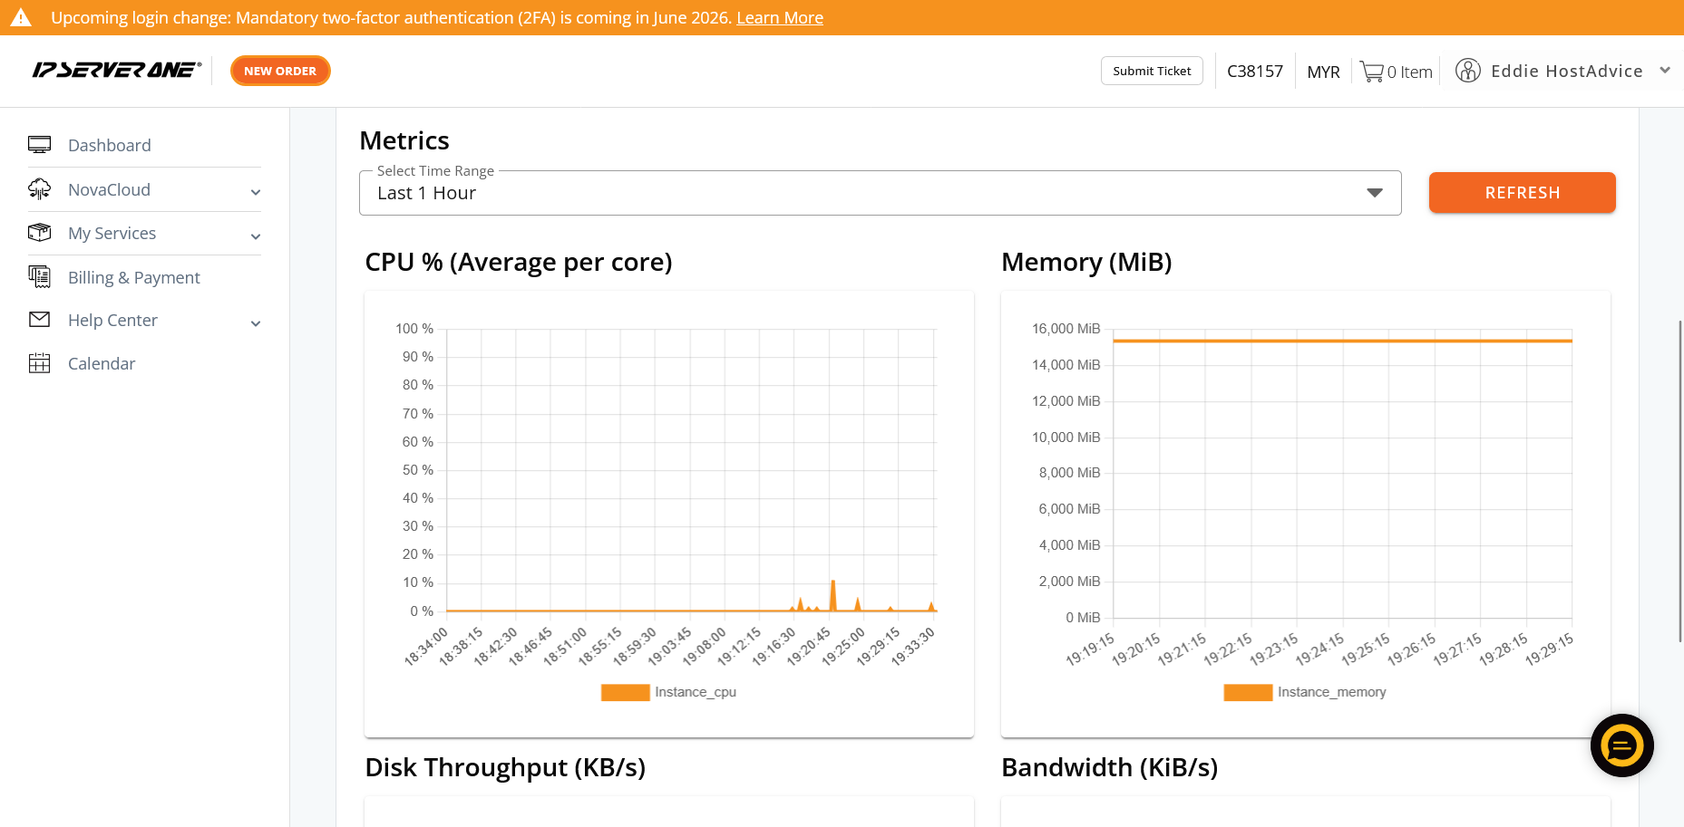The width and height of the screenshot is (1684, 827).
Task: Open Help Center in sidebar
Action: (112, 320)
